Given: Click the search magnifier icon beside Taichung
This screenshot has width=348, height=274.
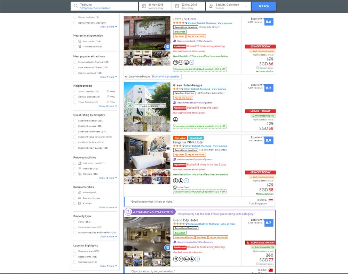Looking at the screenshot, I should (76, 6).
